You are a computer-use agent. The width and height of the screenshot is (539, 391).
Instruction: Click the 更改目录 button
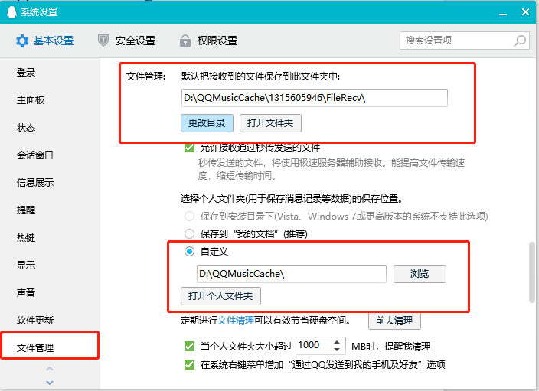(207, 123)
